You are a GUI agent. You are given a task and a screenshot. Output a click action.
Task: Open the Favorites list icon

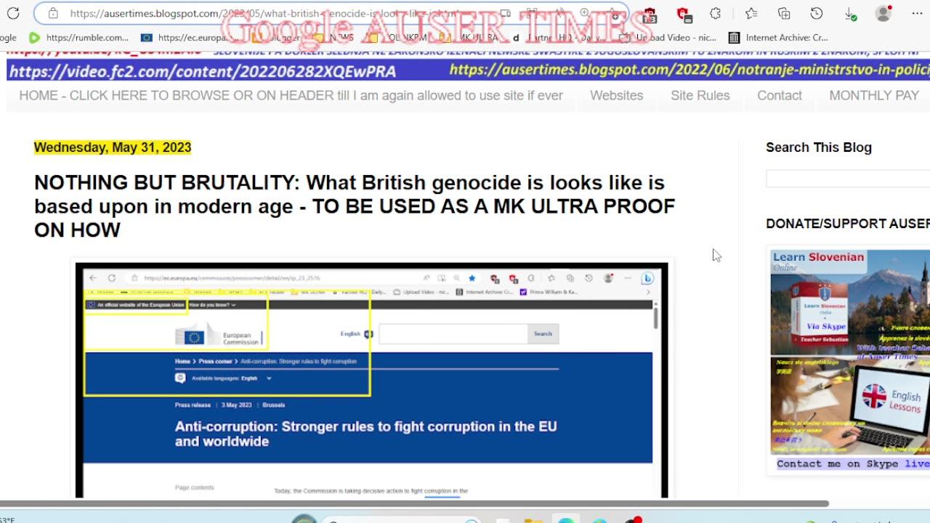[751, 13]
